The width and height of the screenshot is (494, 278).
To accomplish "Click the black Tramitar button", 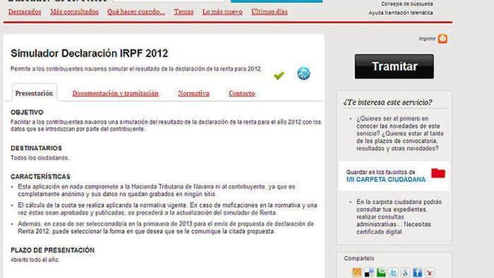I will tap(394, 66).
